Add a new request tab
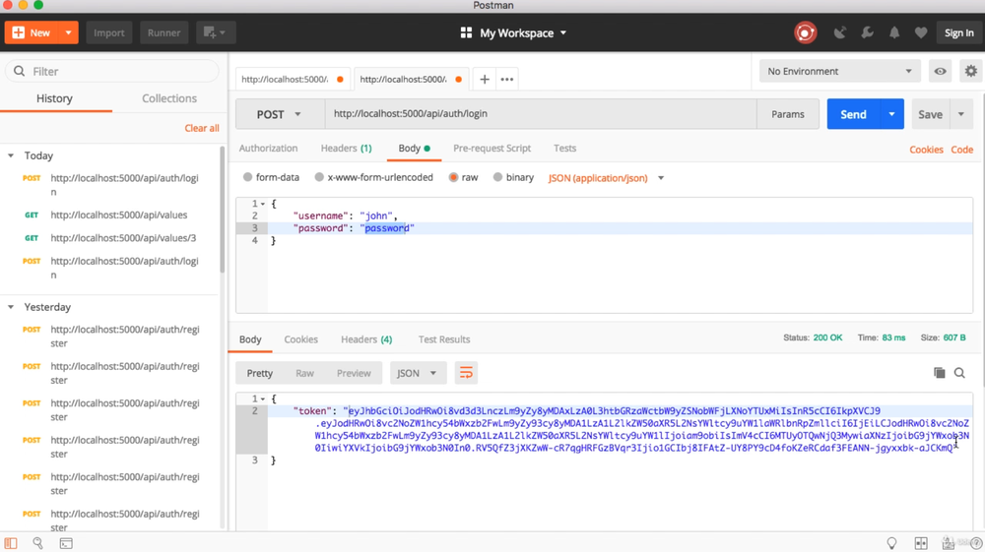Image resolution: width=985 pixels, height=552 pixels. tap(485, 79)
